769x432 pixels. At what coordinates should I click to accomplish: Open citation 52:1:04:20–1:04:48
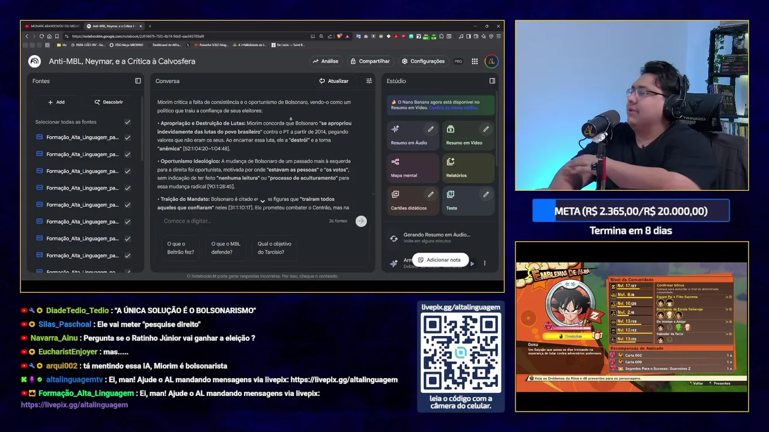(x=206, y=148)
